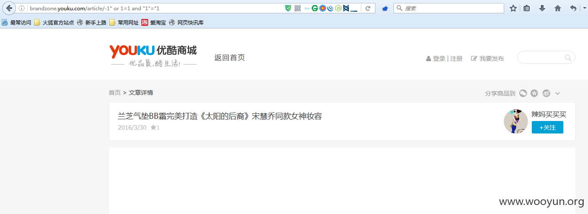This screenshot has width=588, height=214.
Task: Open the 常用网址 bookmark folder
Action: [124, 22]
